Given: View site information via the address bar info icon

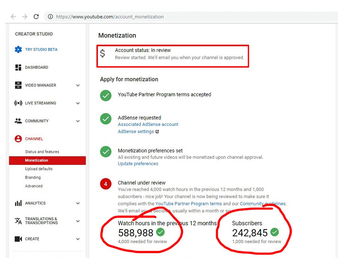Looking at the screenshot, I should click(x=50, y=17).
